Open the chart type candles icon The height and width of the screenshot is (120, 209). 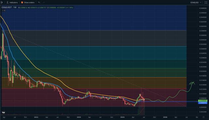tap(2, 2)
